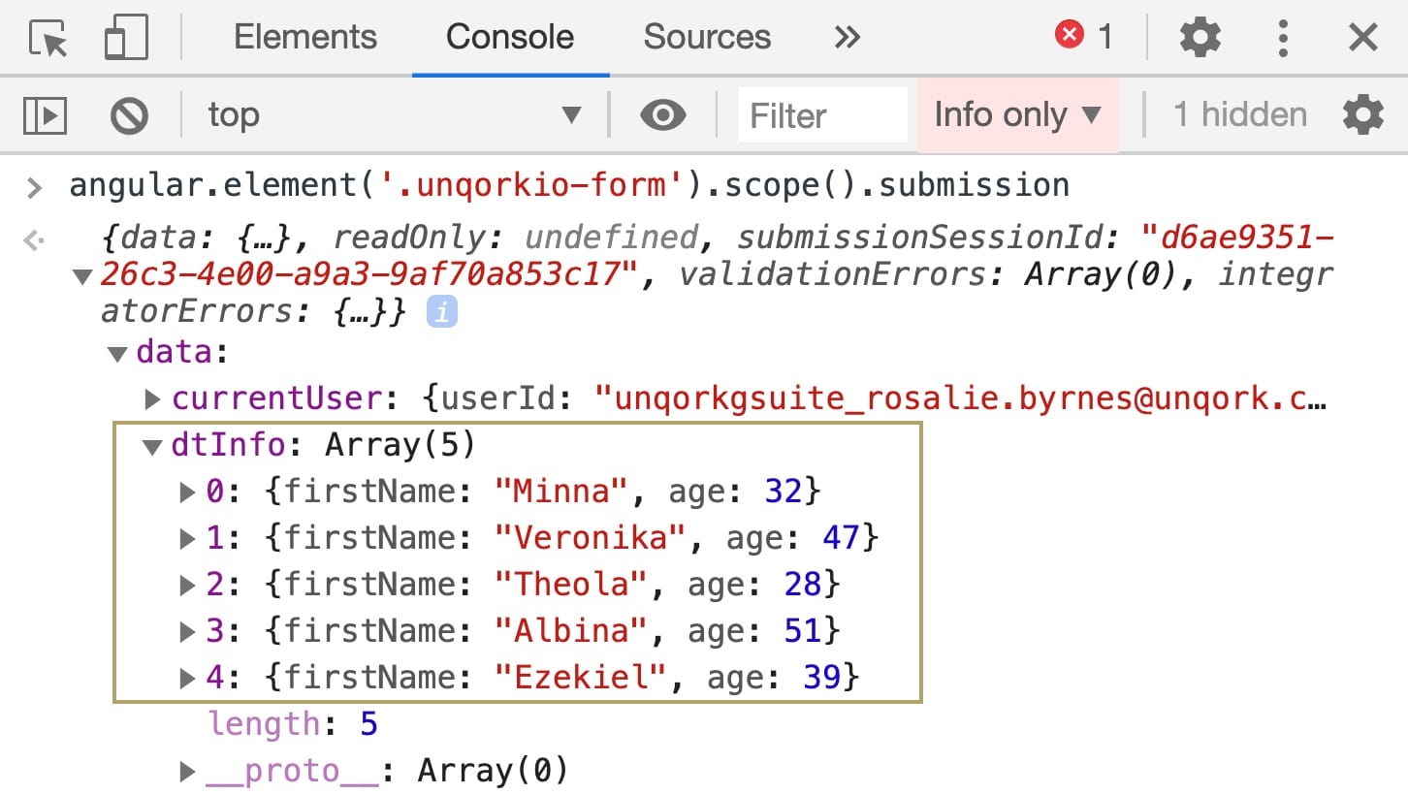
Task: Open the Sources tab
Action: click(x=707, y=37)
